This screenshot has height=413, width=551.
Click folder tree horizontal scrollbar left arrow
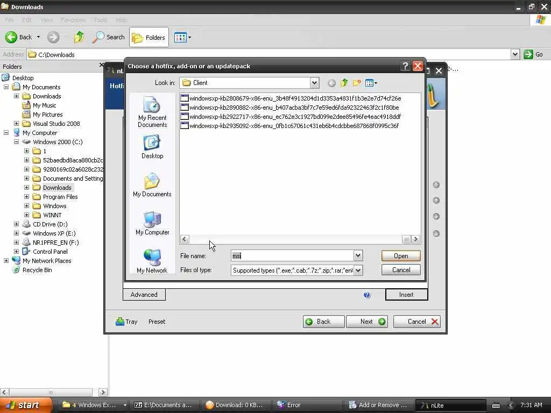[4, 392]
